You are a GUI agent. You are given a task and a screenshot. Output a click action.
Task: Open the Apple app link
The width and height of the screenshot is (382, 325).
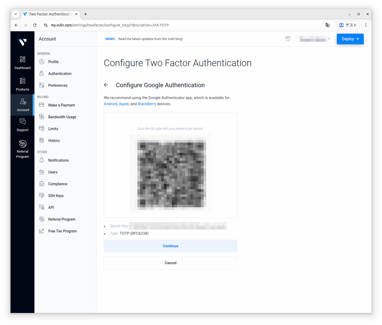pyautogui.click(x=124, y=104)
